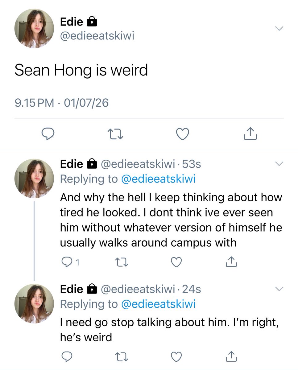The height and width of the screenshot is (370, 298).
Task: Open @edieeatskiwi link in the 53s reply
Action: [x=159, y=179]
